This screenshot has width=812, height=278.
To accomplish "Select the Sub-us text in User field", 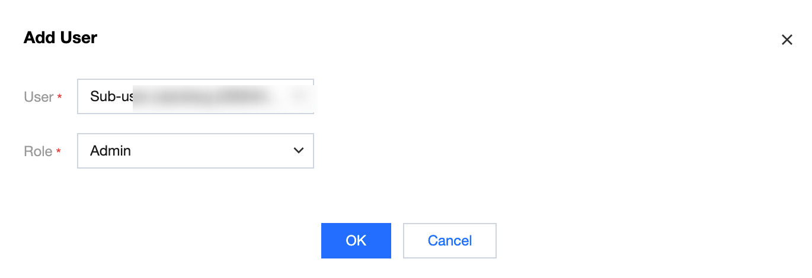I will (111, 96).
